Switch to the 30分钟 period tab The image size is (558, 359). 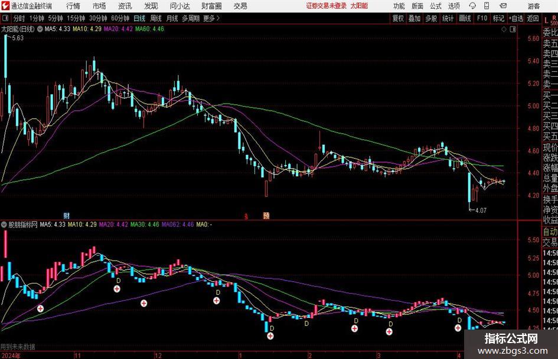[x=98, y=18]
